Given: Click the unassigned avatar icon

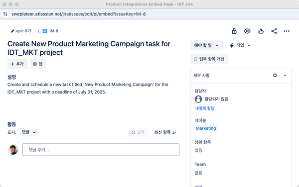Looking at the screenshot, I should [x=198, y=99].
